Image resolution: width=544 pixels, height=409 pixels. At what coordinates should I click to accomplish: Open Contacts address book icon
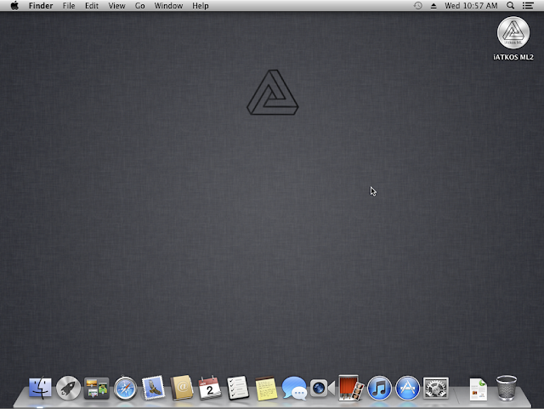[181, 388]
